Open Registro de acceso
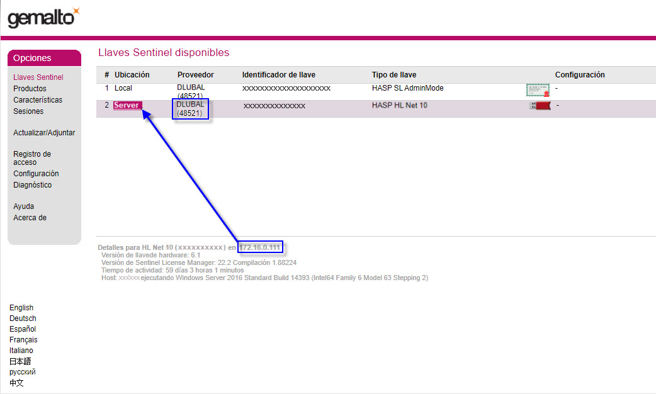 click(x=32, y=158)
